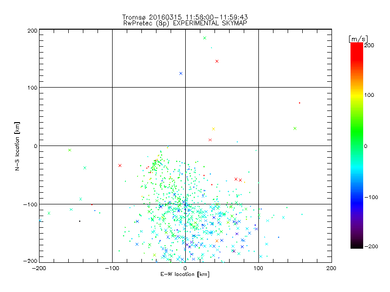Click the '200' tick label on E-W axis

(x=331, y=269)
